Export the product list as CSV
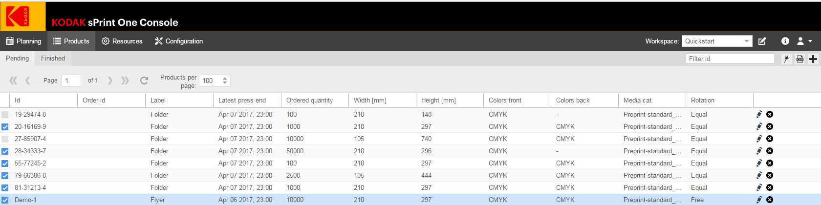 [800, 59]
